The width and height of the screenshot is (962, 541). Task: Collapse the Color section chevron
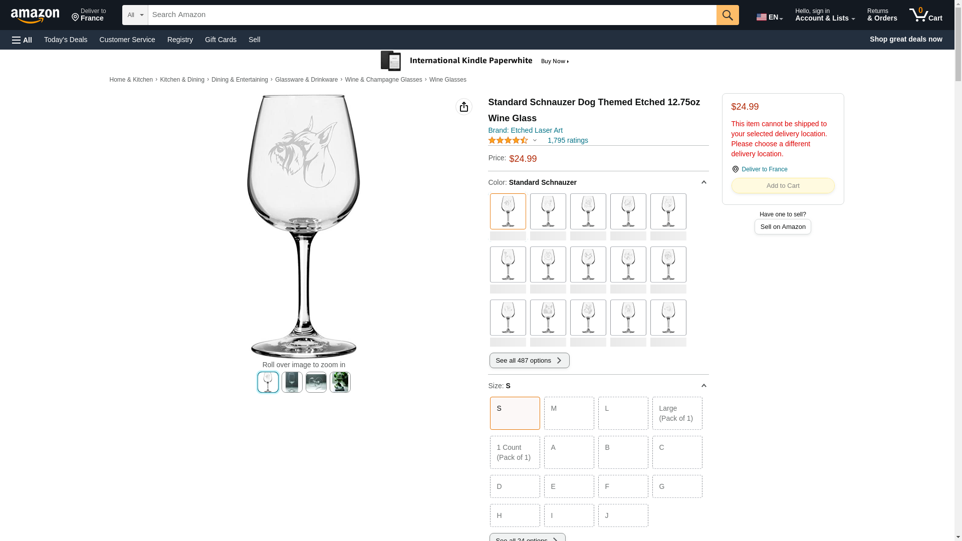[703, 182]
